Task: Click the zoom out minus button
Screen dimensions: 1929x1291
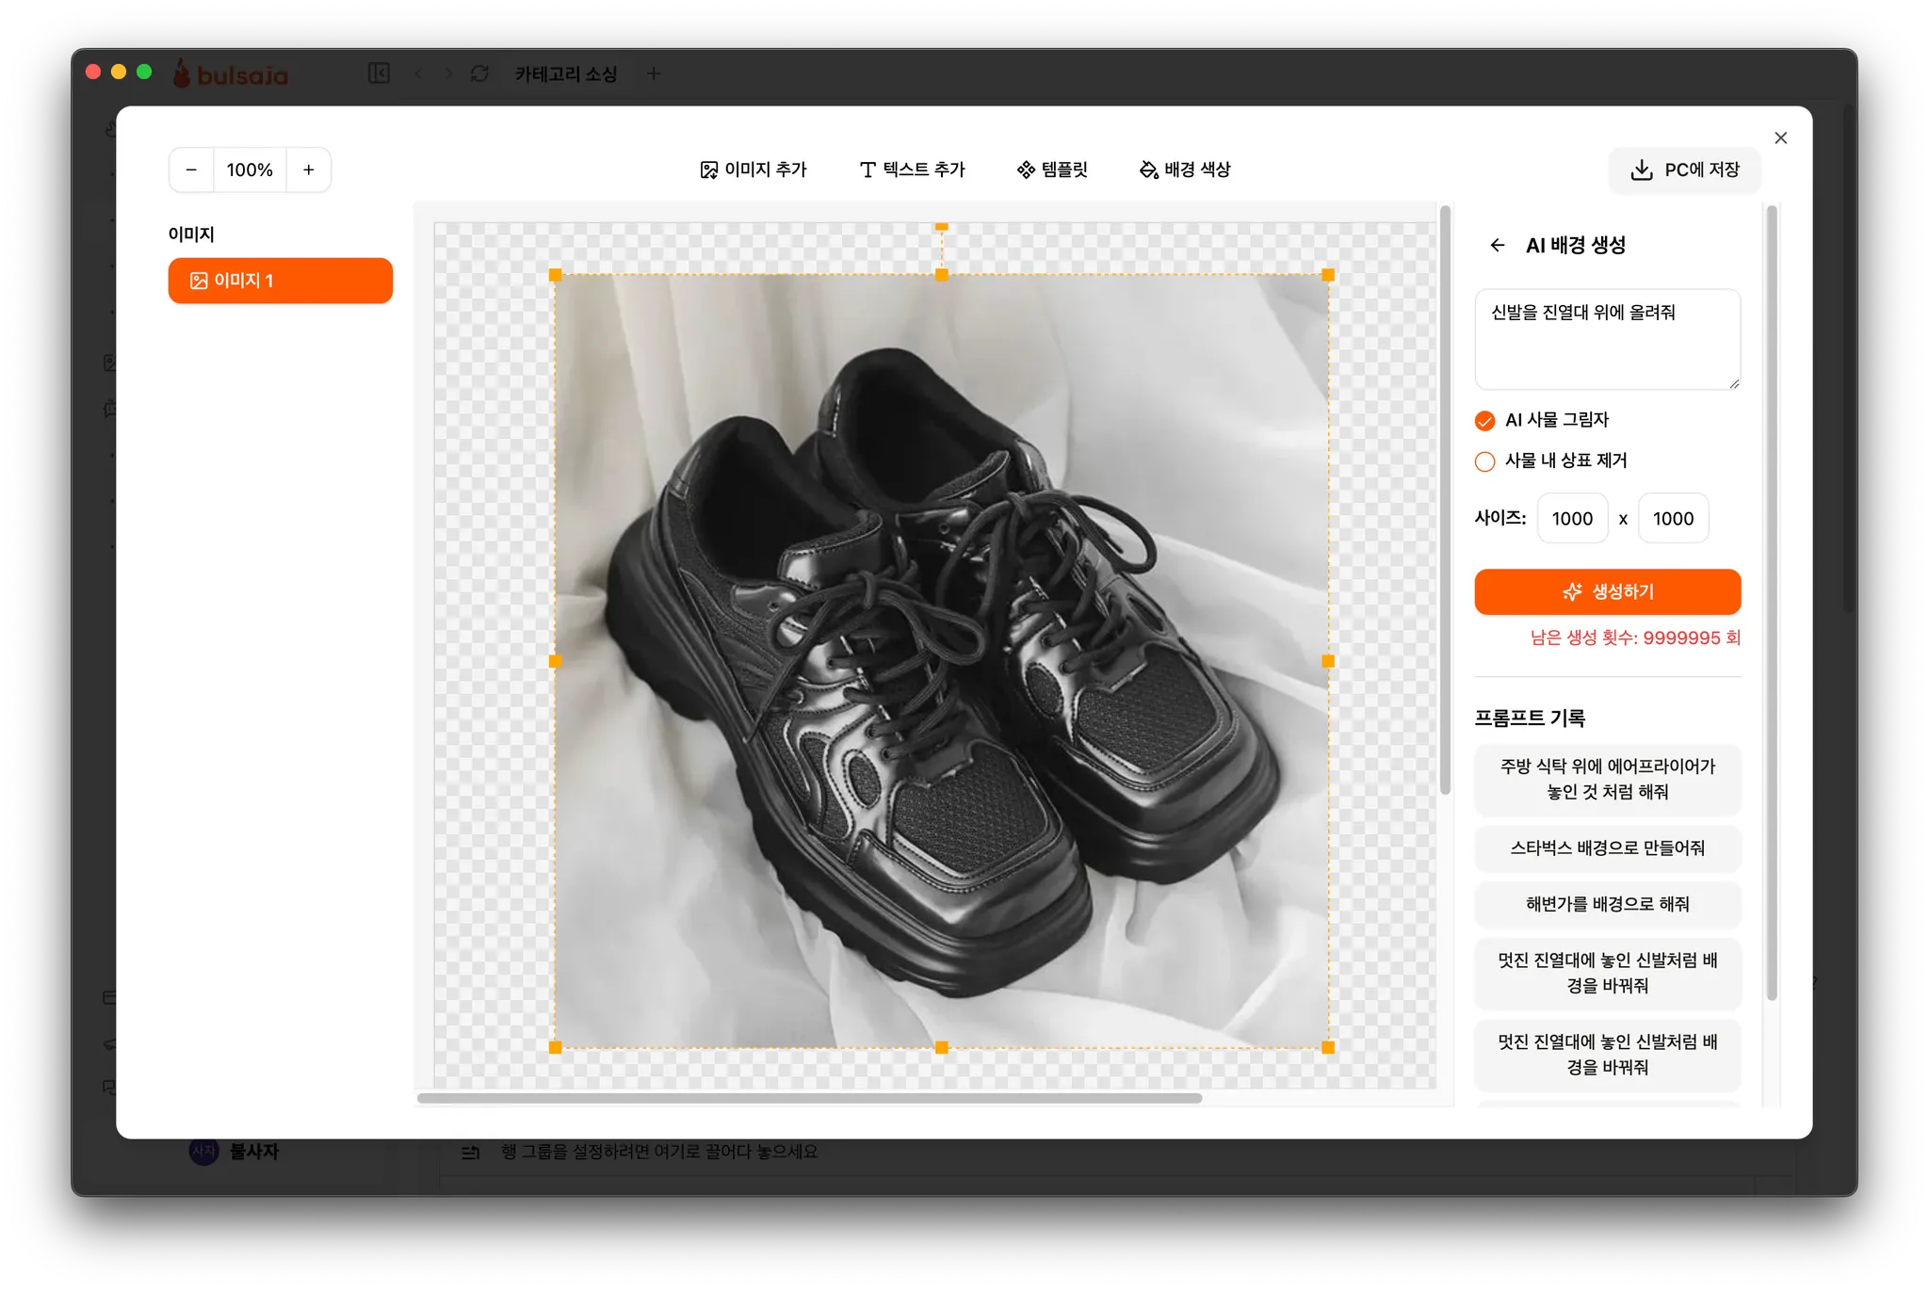Action: (x=191, y=170)
